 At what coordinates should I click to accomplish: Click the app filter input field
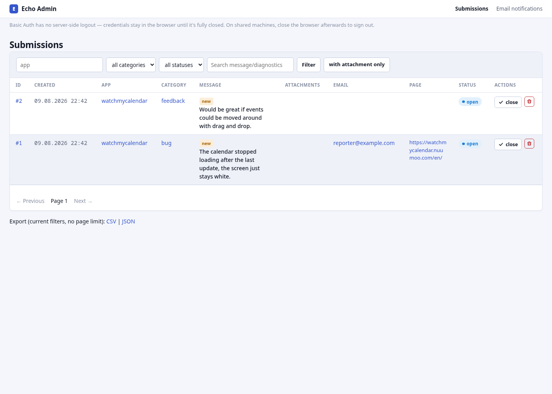pyautogui.click(x=60, y=65)
